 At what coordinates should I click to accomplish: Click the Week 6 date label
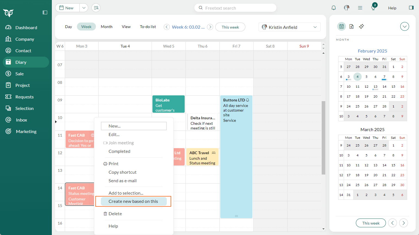click(x=188, y=27)
